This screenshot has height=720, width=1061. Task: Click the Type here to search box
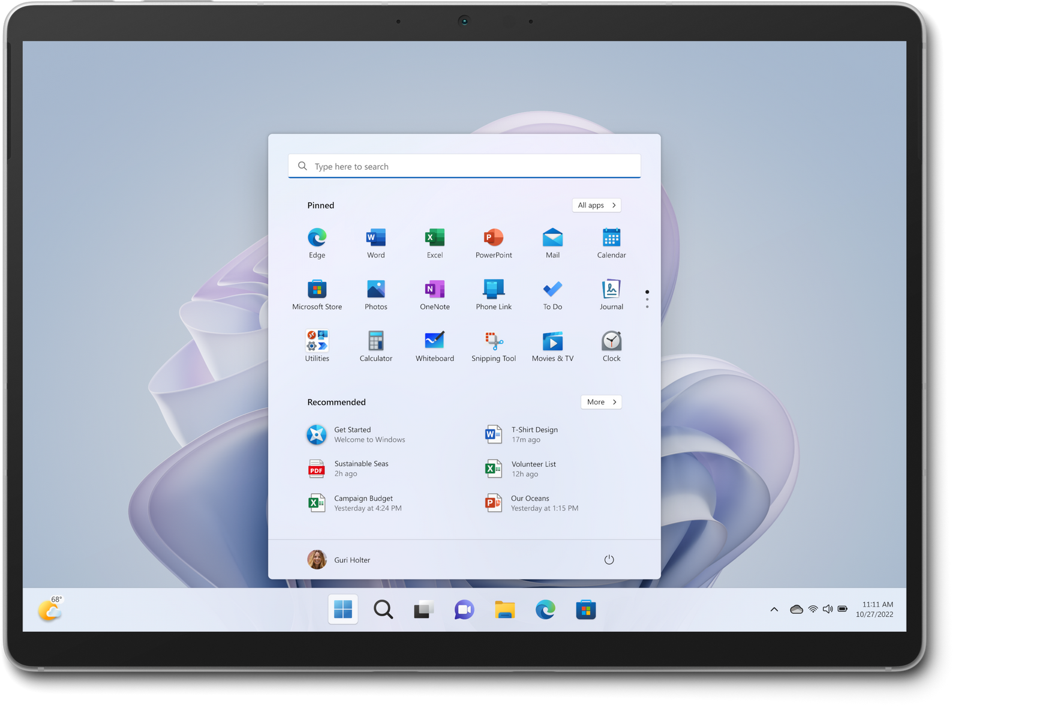click(x=464, y=166)
